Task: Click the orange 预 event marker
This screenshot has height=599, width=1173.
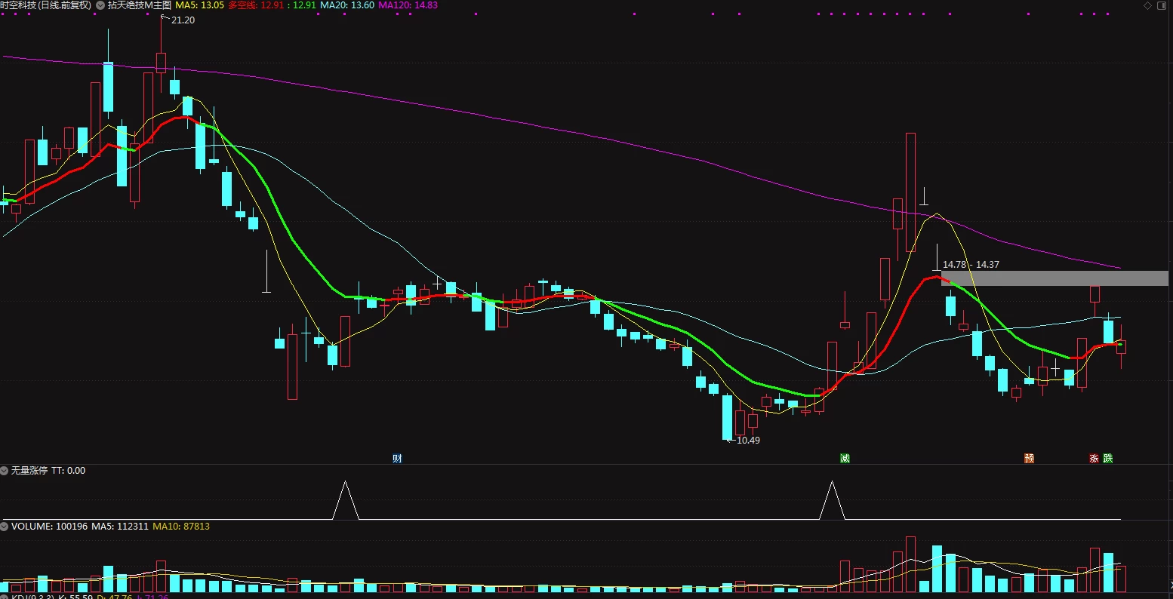Action: (x=1029, y=459)
